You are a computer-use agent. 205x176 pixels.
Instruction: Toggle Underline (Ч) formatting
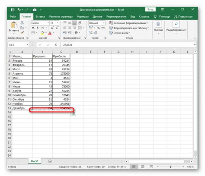42,28
